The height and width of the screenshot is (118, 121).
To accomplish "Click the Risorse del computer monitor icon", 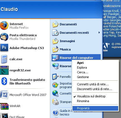I will point(55,58).
